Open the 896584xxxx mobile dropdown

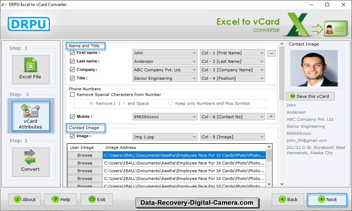(165, 117)
